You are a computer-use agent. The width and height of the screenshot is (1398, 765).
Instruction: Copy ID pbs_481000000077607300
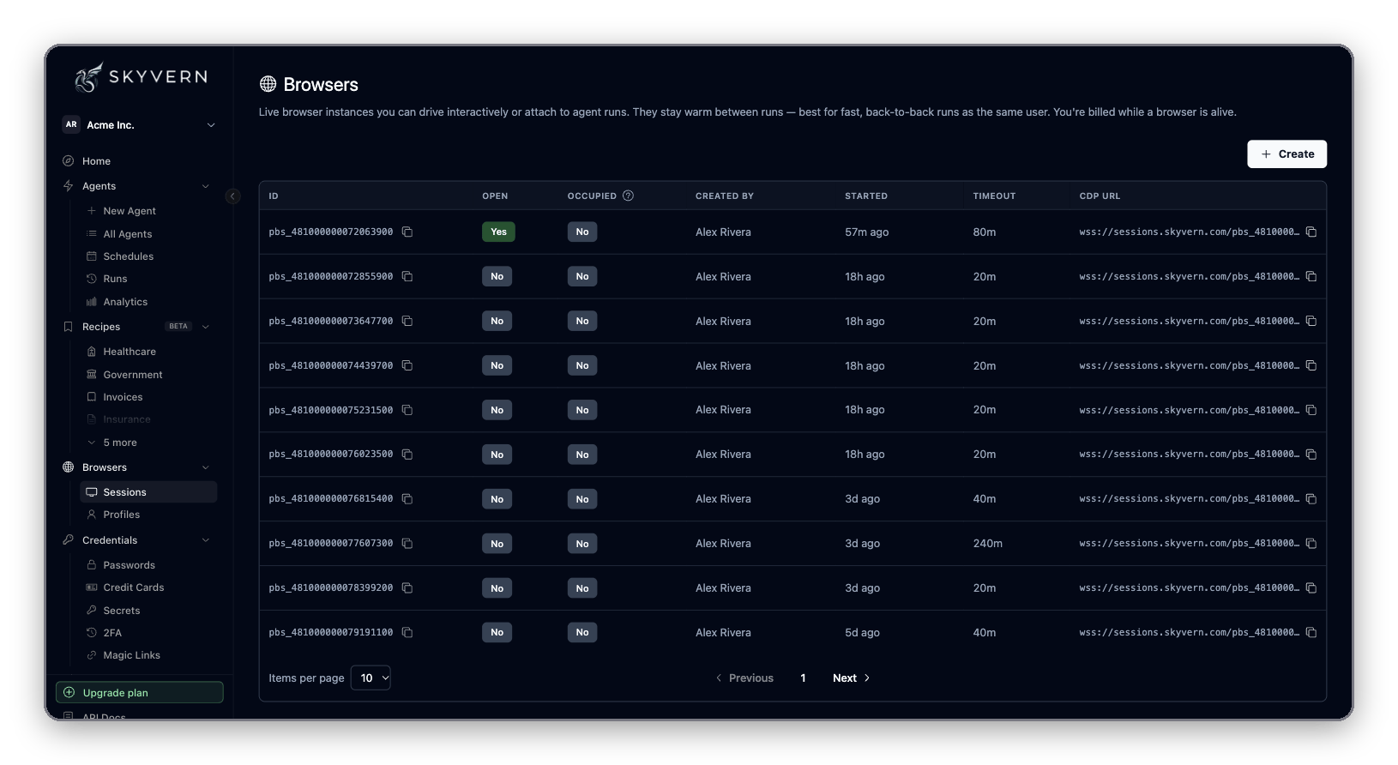pyautogui.click(x=407, y=544)
